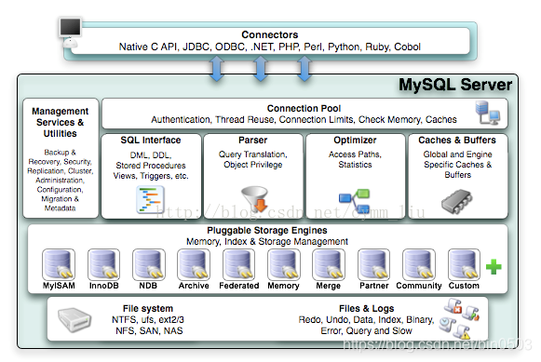
Task: Click the 'File system' heading
Action: click(148, 309)
